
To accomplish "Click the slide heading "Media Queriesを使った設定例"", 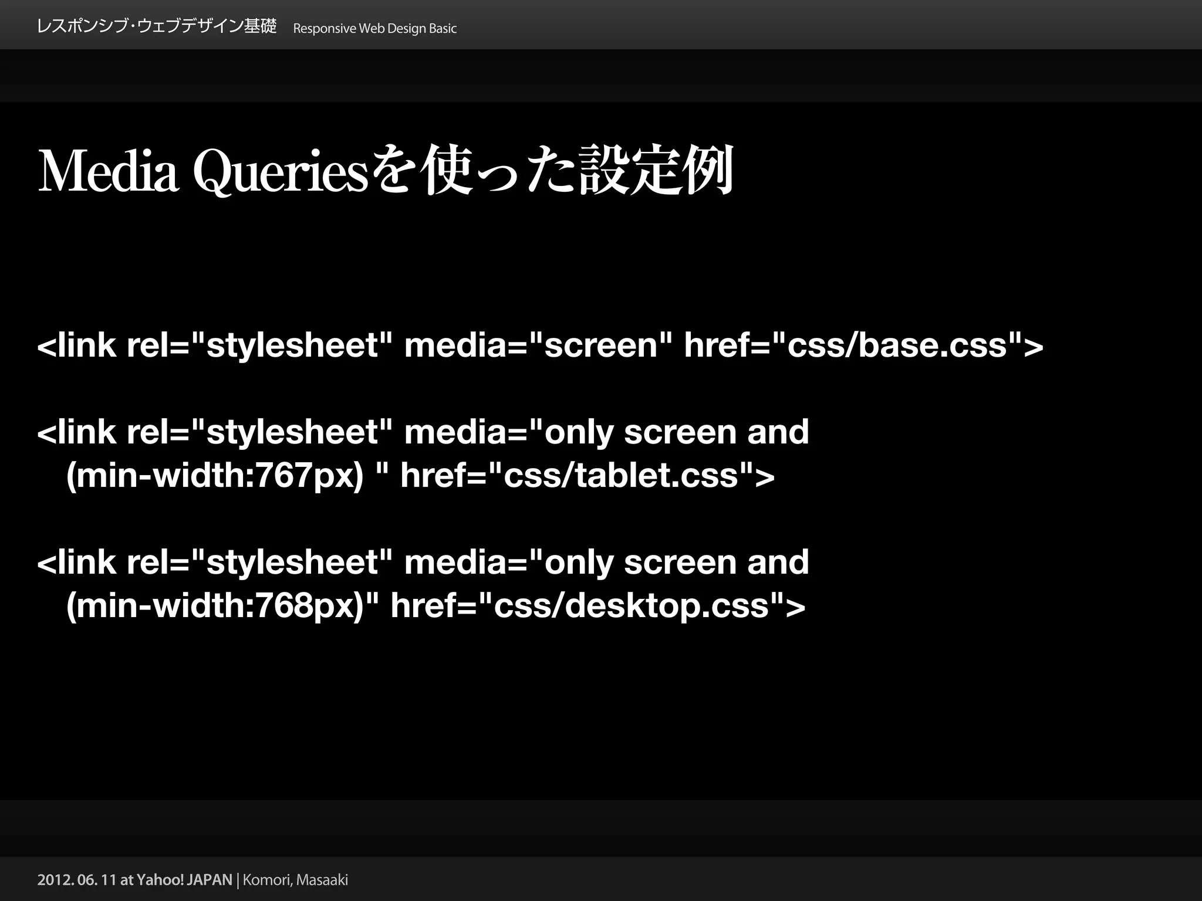I will pos(386,171).
